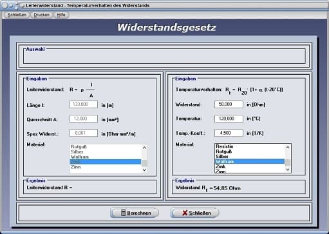Screen dimensions: 329x234
Task: Click the Widerstand input field with 50,000
Action: click(229, 104)
